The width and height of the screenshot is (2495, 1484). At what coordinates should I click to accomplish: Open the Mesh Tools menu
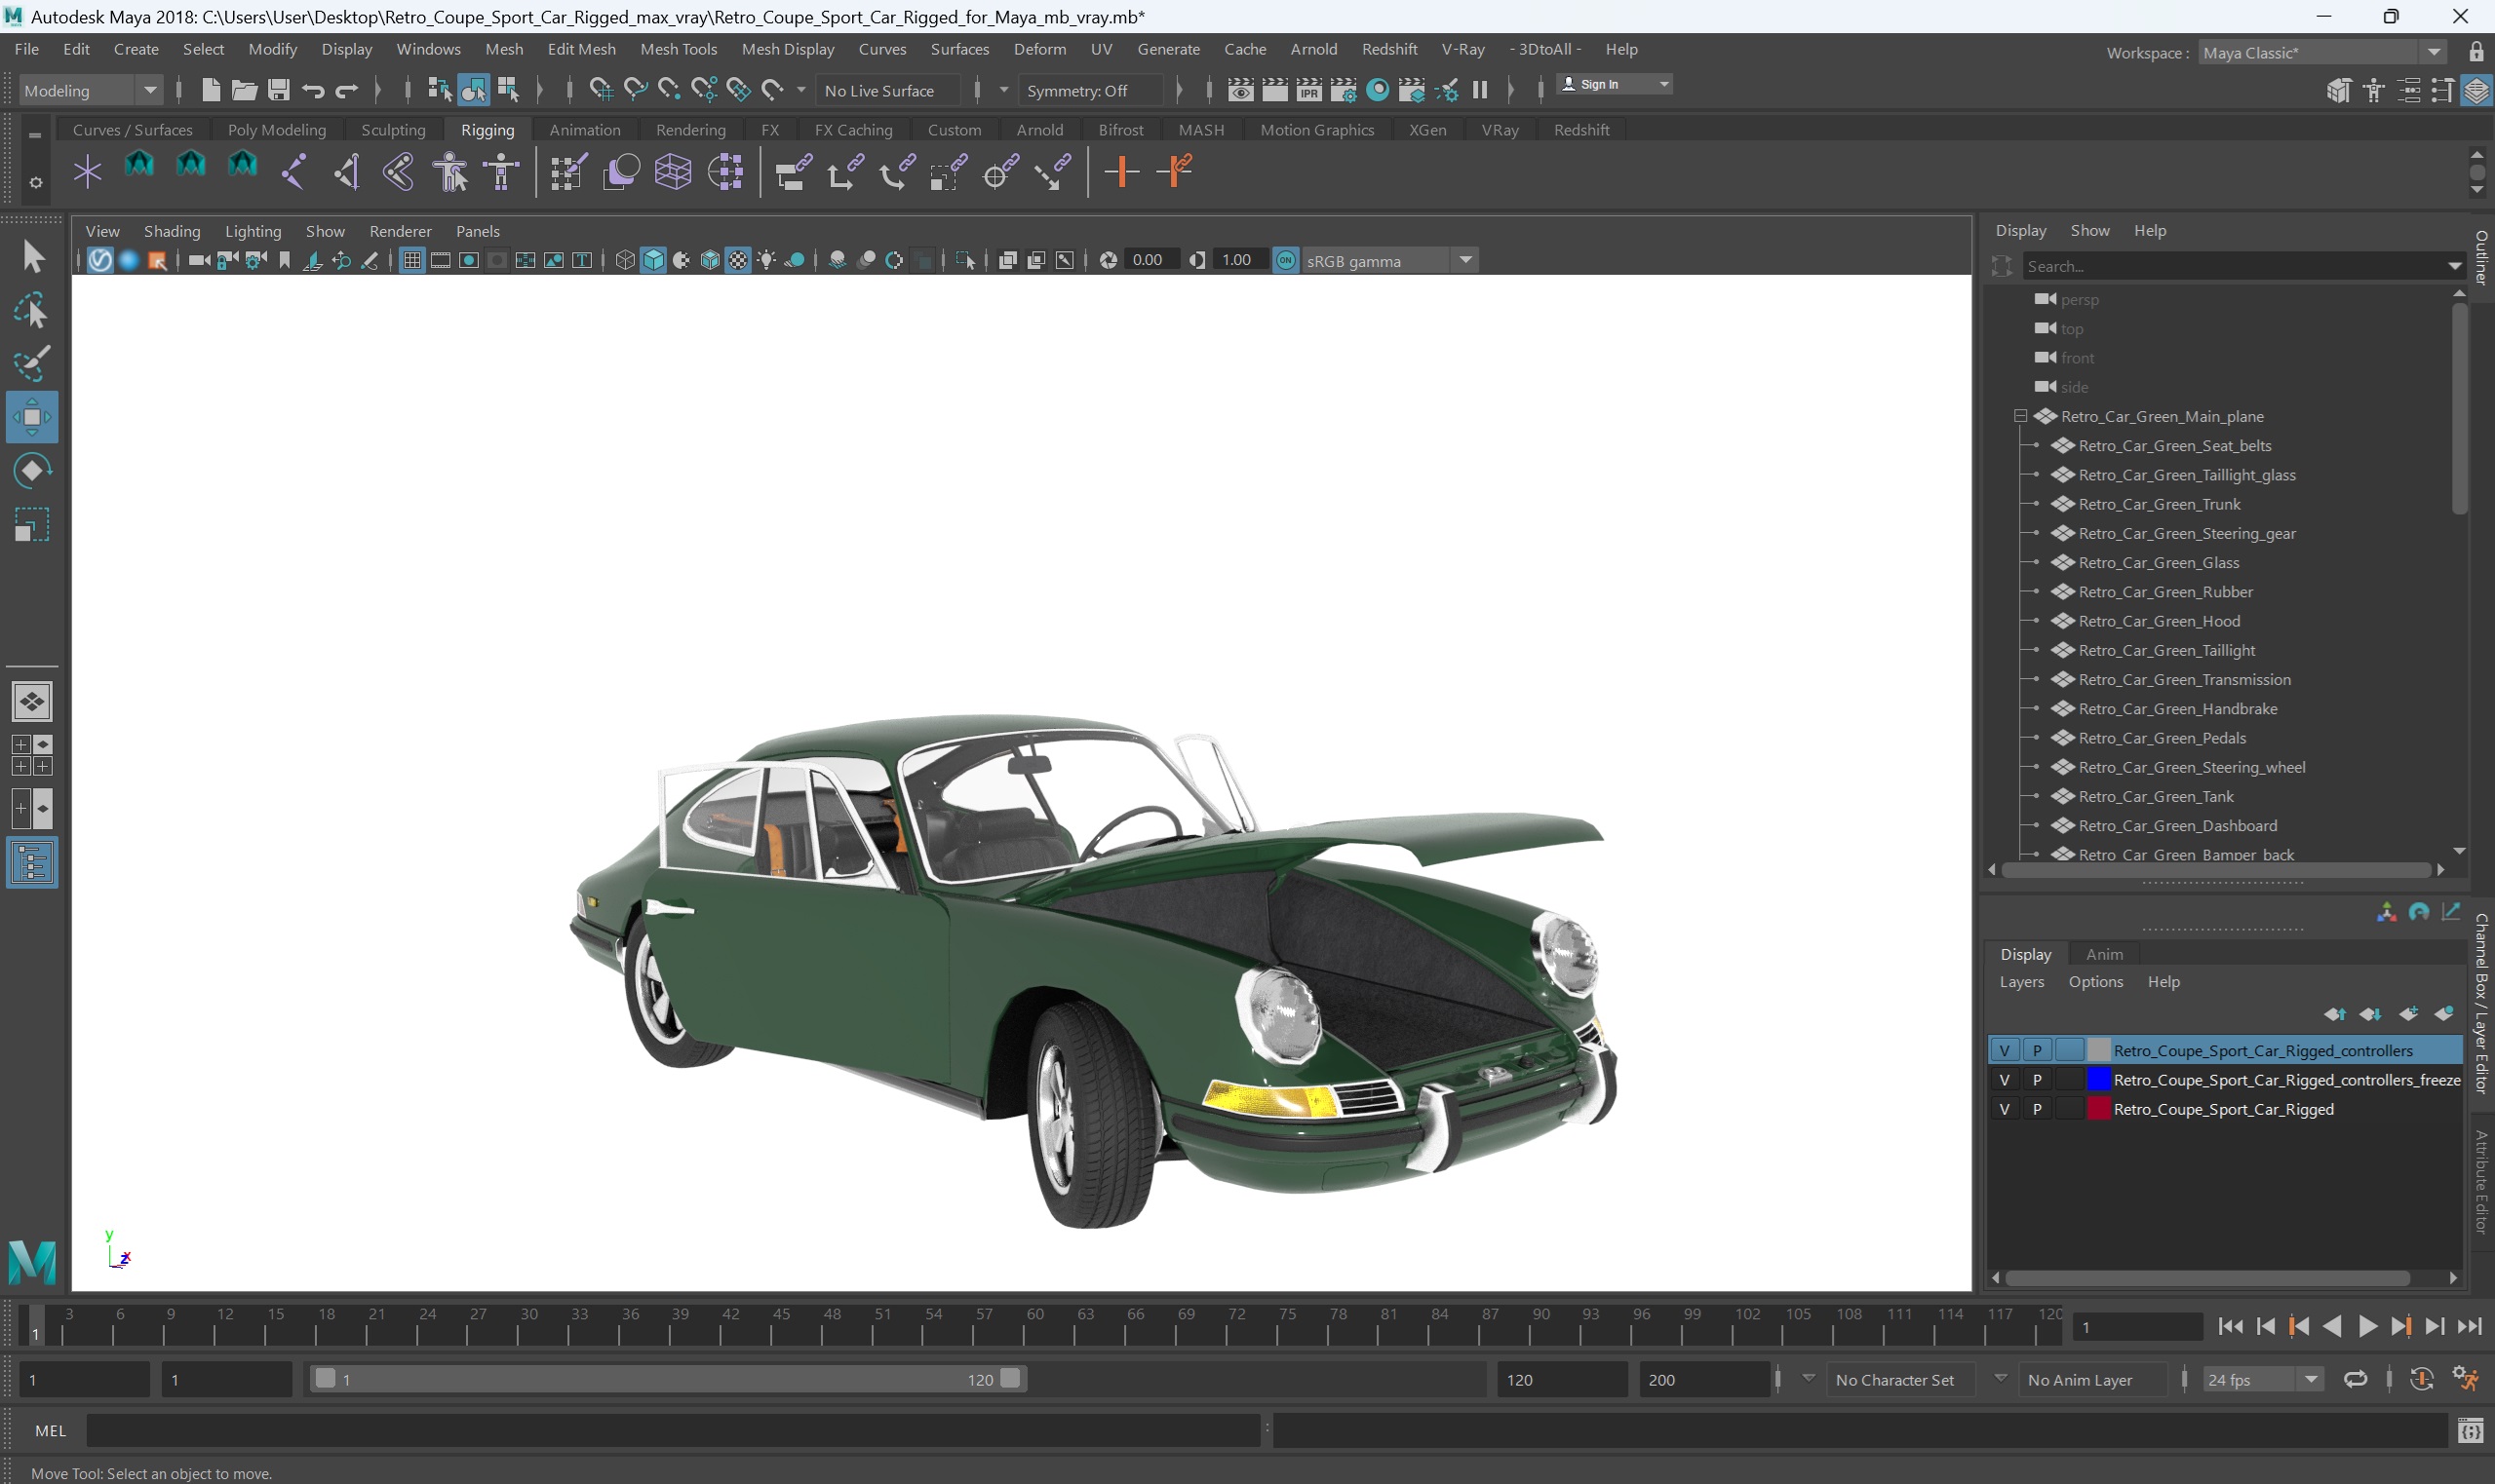click(679, 48)
